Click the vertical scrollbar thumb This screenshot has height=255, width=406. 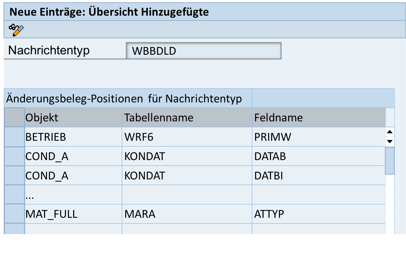click(390, 161)
